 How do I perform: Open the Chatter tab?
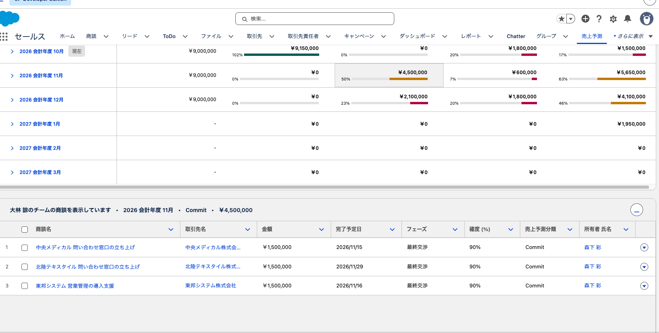coord(516,36)
